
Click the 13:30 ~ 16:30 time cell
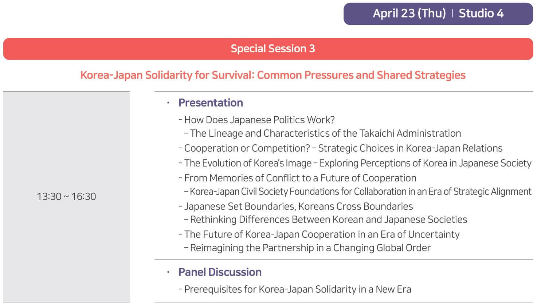pos(66,197)
